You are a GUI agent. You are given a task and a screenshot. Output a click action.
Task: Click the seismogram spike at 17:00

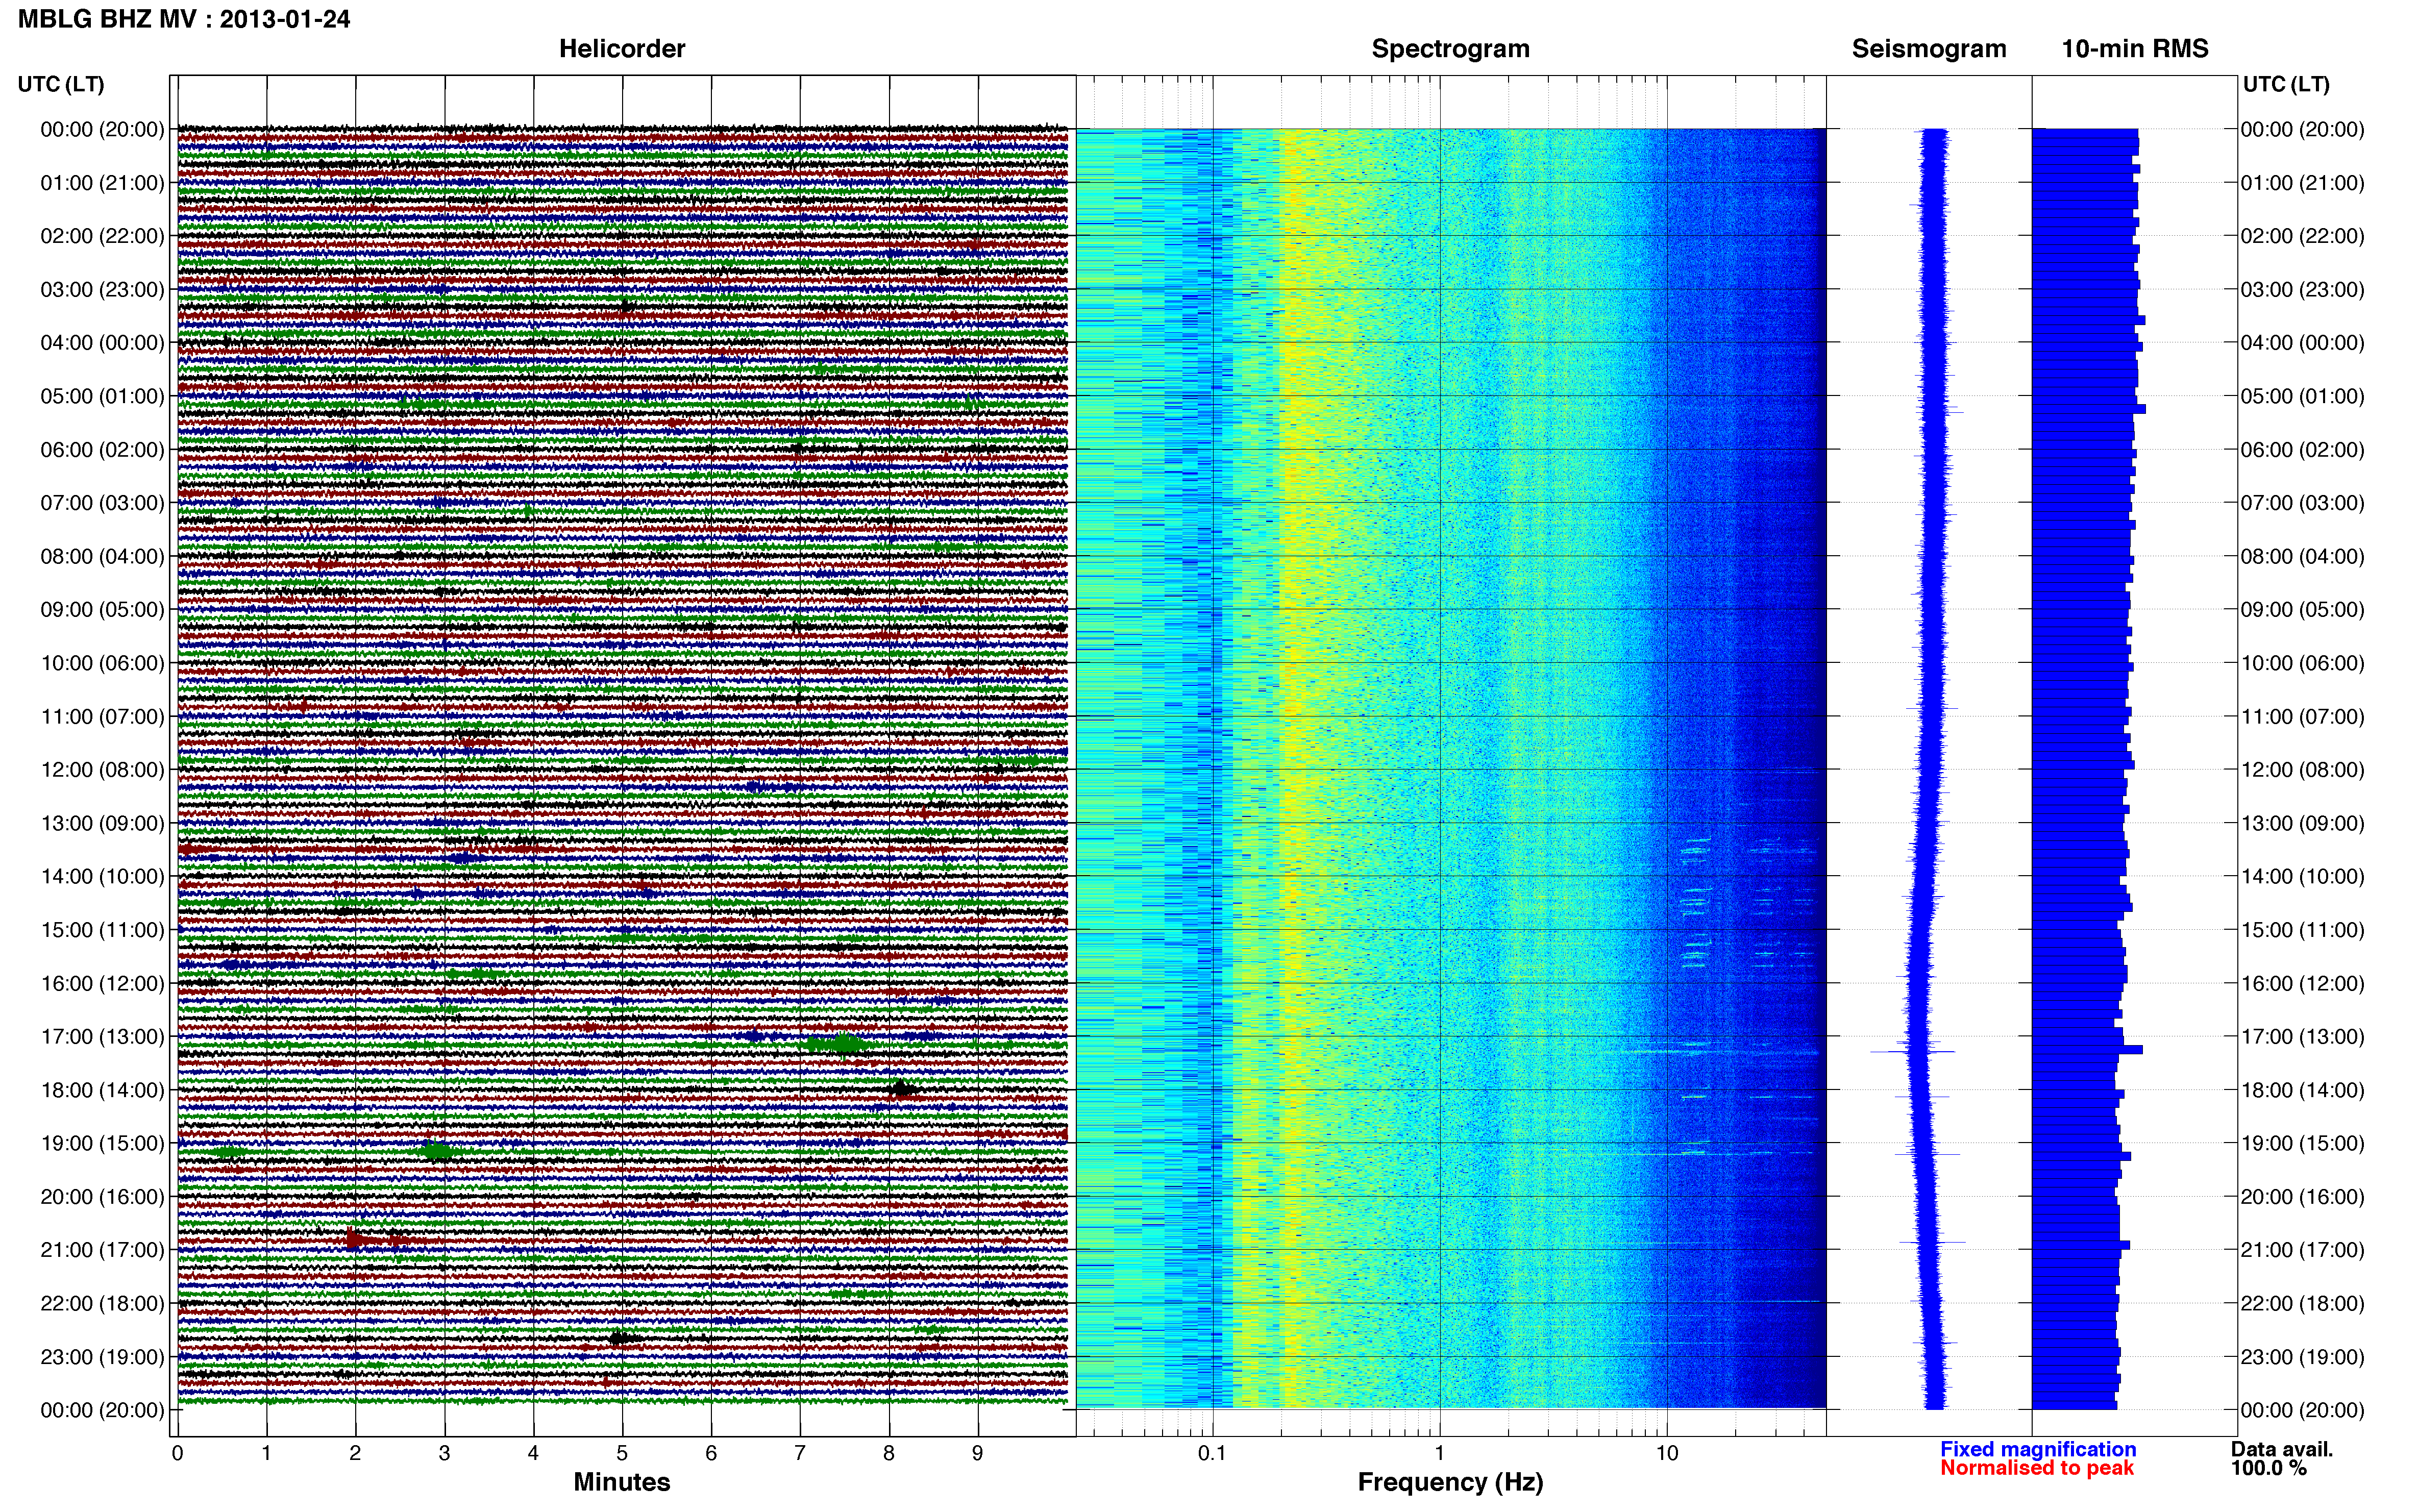point(1912,1051)
